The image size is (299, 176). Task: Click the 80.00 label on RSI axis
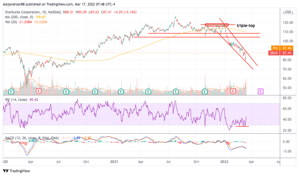tap(287, 98)
